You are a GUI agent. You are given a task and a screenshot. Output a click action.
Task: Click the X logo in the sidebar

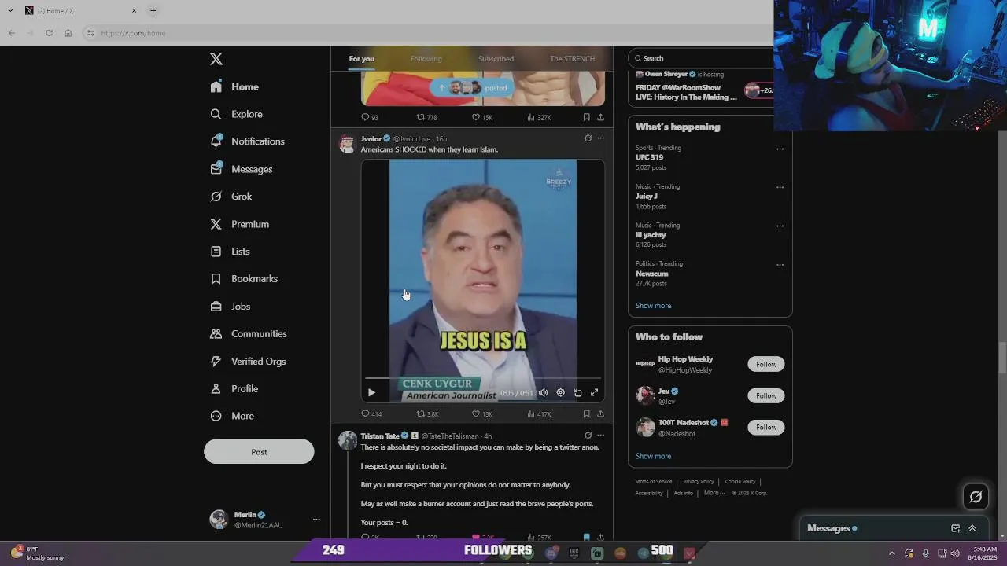[x=216, y=59]
